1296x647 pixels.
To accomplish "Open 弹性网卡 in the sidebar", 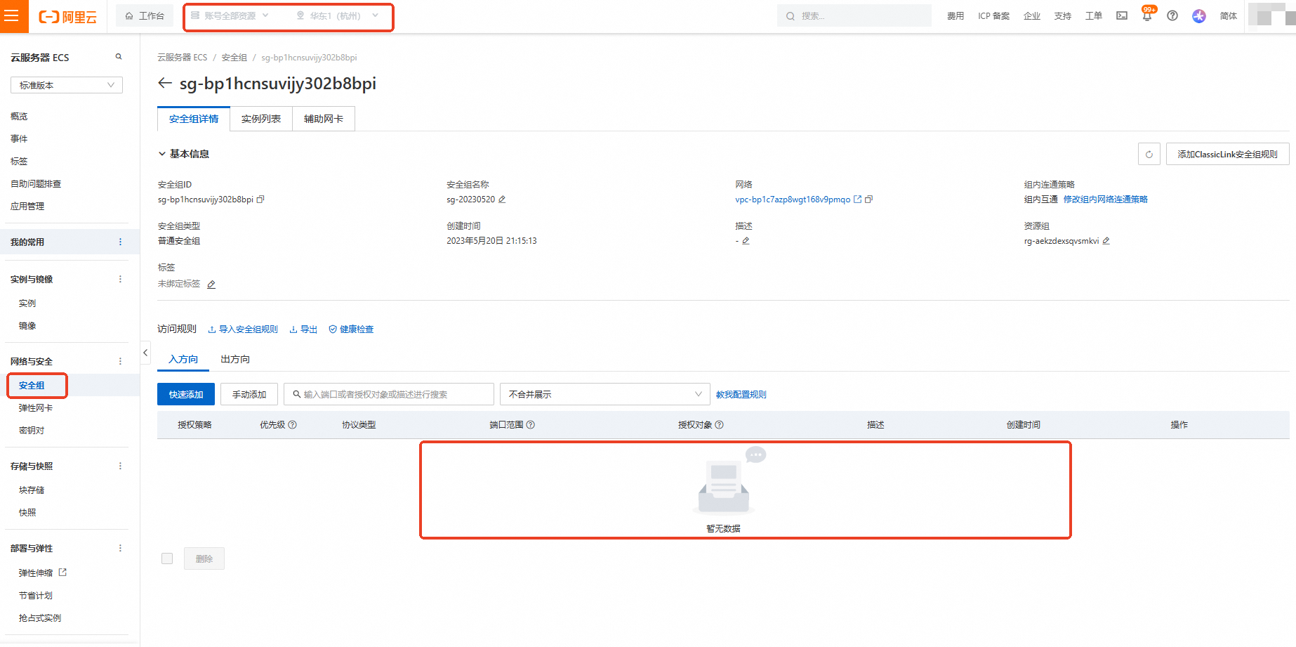I will coord(36,408).
